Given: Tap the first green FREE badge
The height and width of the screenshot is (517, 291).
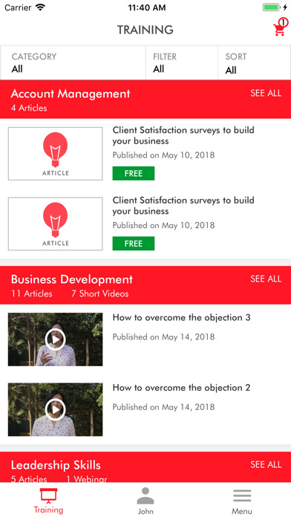Looking at the screenshot, I should click(134, 173).
